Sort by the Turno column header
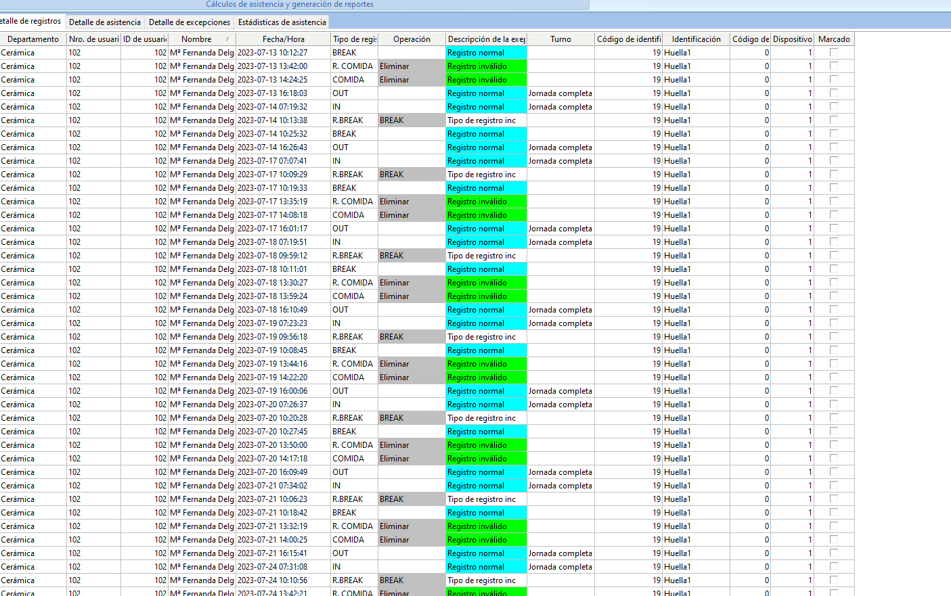 pyautogui.click(x=560, y=39)
